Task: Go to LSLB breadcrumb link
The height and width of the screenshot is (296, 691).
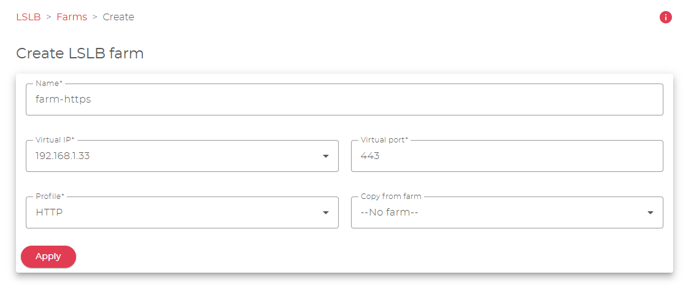Action: 28,17
